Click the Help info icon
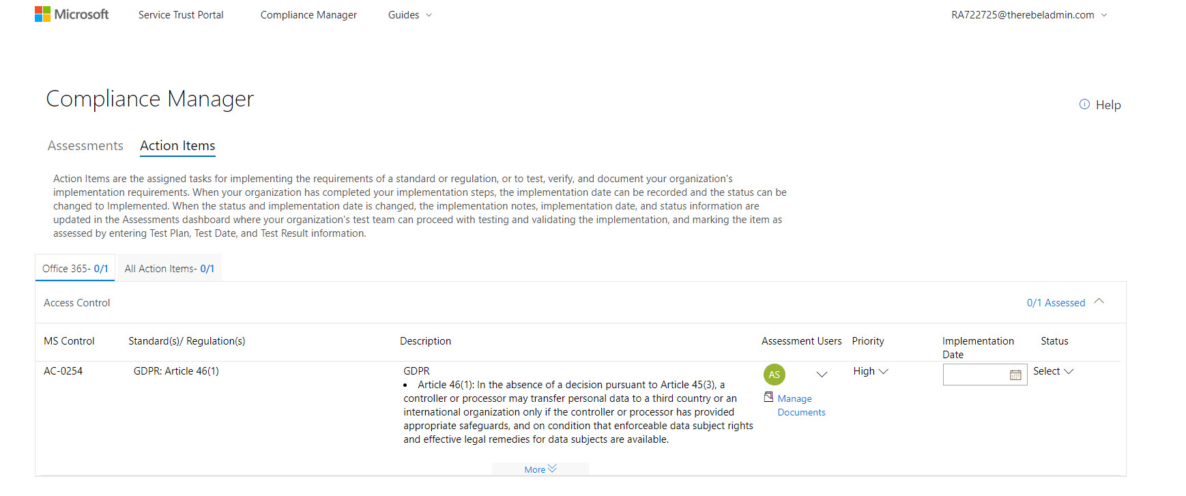Viewport: 1186px width, 496px height. (x=1084, y=104)
